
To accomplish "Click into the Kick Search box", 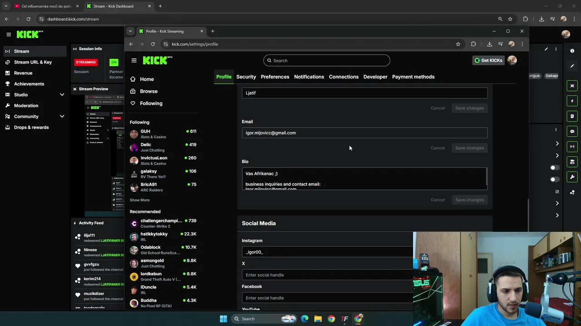I will click(x=326, y=60).
